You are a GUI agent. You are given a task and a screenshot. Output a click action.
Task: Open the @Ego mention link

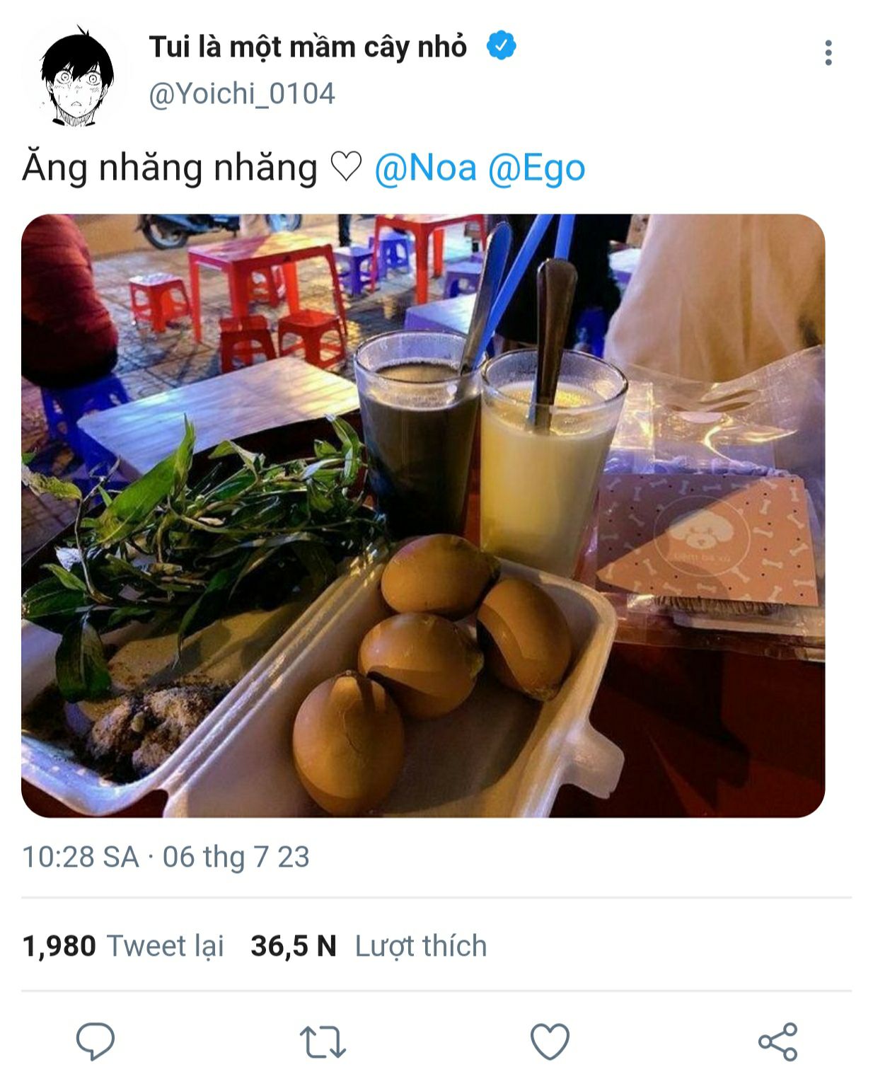[536, 168]
